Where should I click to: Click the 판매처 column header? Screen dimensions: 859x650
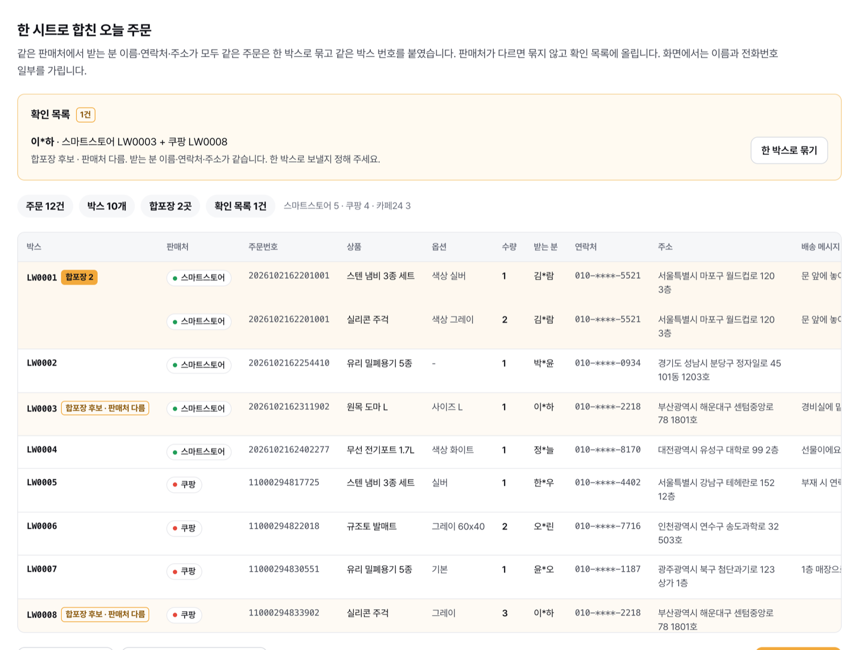pyautogui.click(x=177, y=247)
